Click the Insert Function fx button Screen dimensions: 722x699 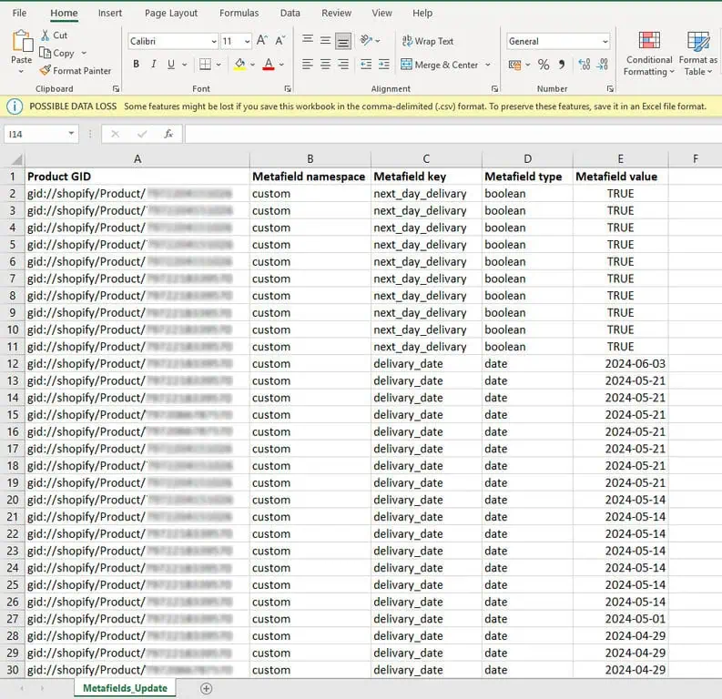tap(168, 134)
